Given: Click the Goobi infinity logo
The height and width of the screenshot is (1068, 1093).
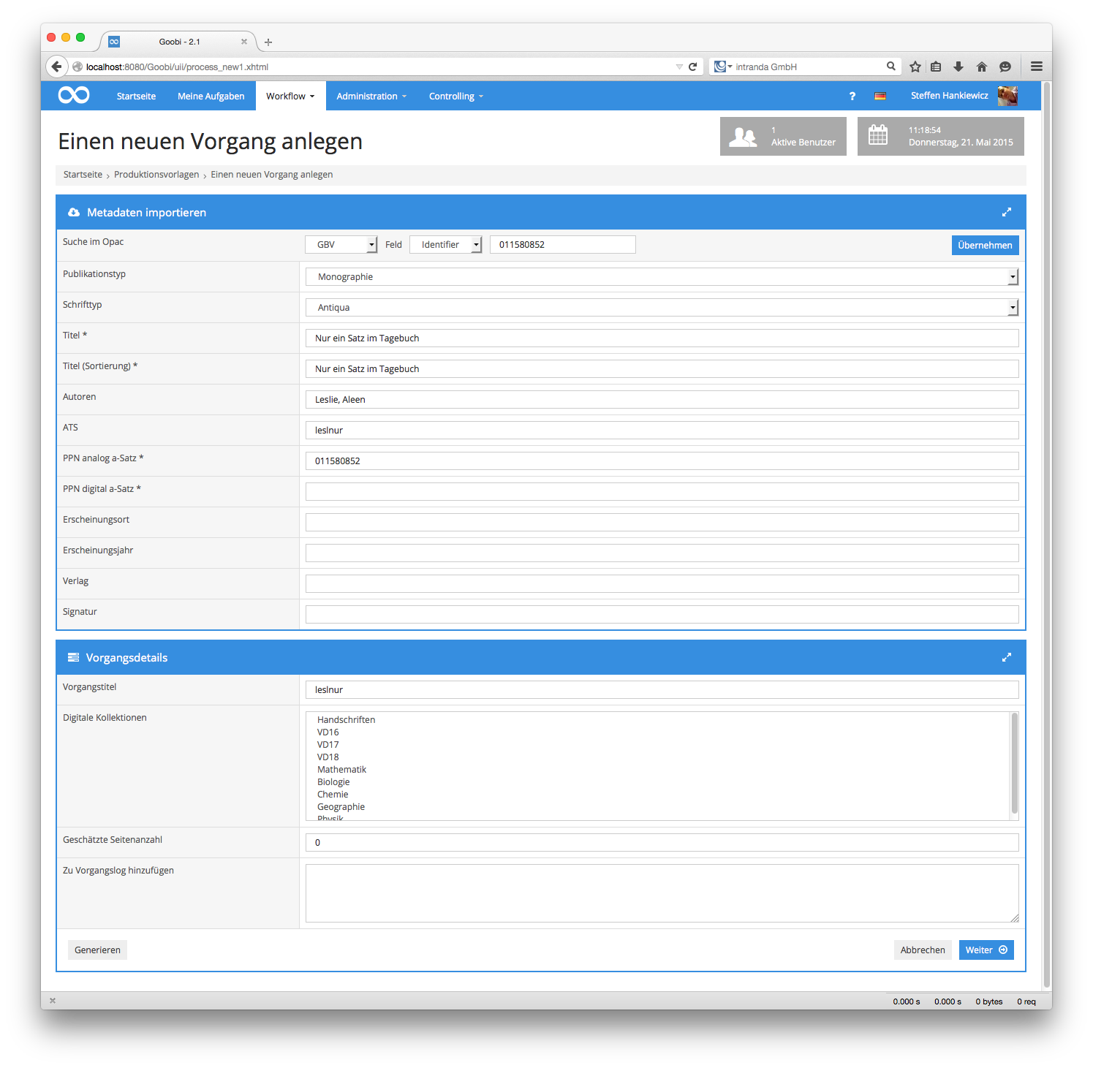Looking at the screenshot, I should coord(74,95).
